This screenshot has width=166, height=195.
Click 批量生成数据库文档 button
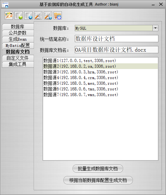pyautogui.click(x=98, y=169)
